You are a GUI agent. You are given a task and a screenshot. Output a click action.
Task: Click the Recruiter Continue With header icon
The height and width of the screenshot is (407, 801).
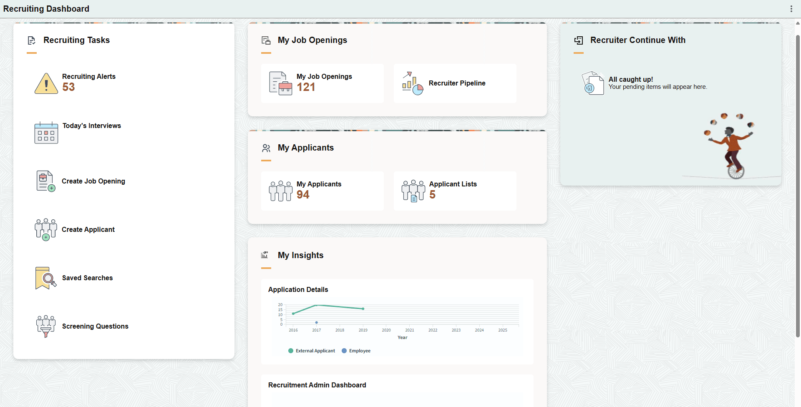(579, 40)
